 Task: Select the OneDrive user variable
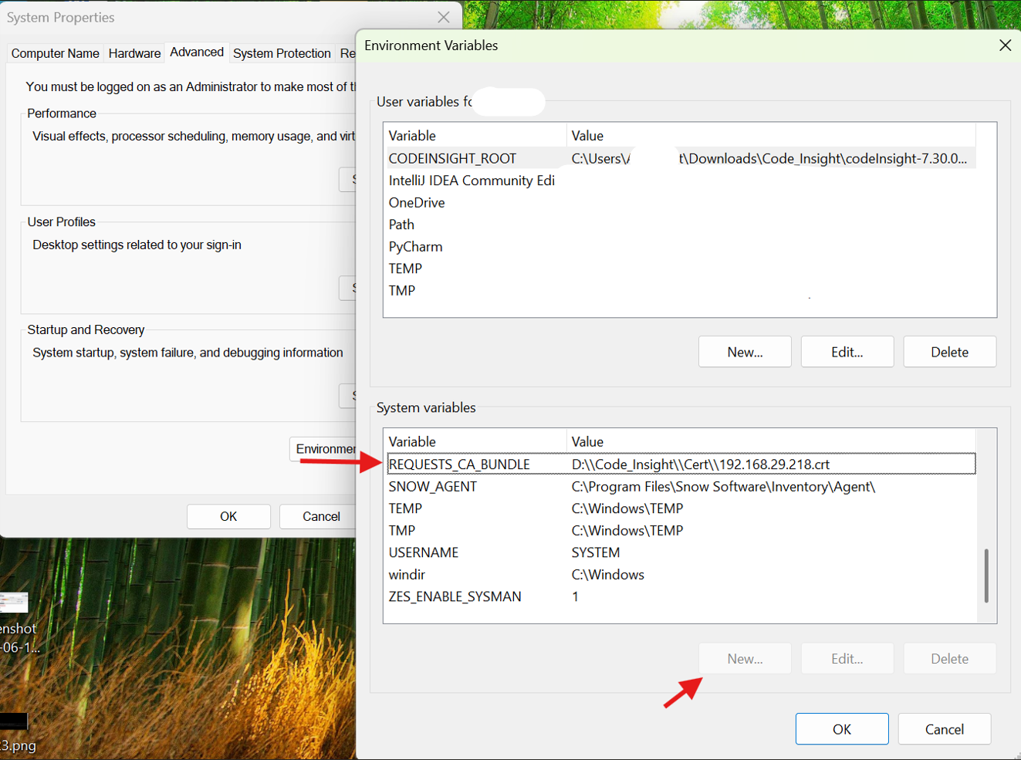463,202
